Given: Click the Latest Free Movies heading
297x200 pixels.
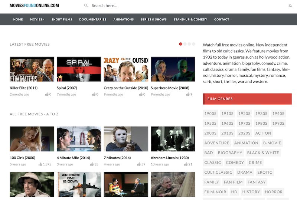Looking at the screenshot, I should coord(30,44).
